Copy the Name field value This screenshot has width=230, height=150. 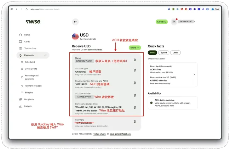pos(135,60)
